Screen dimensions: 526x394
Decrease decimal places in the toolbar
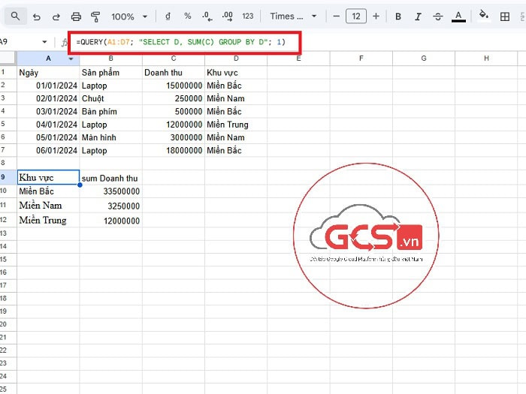pos(207,17)
